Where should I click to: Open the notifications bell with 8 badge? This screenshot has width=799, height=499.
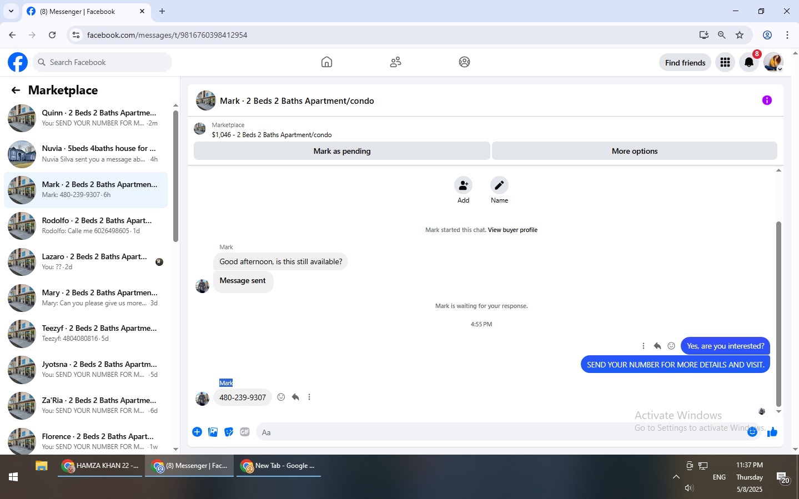click(x=749, y=63)
